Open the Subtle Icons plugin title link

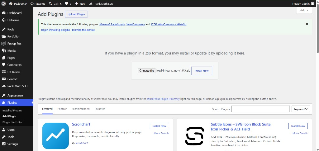pos(241,127)
